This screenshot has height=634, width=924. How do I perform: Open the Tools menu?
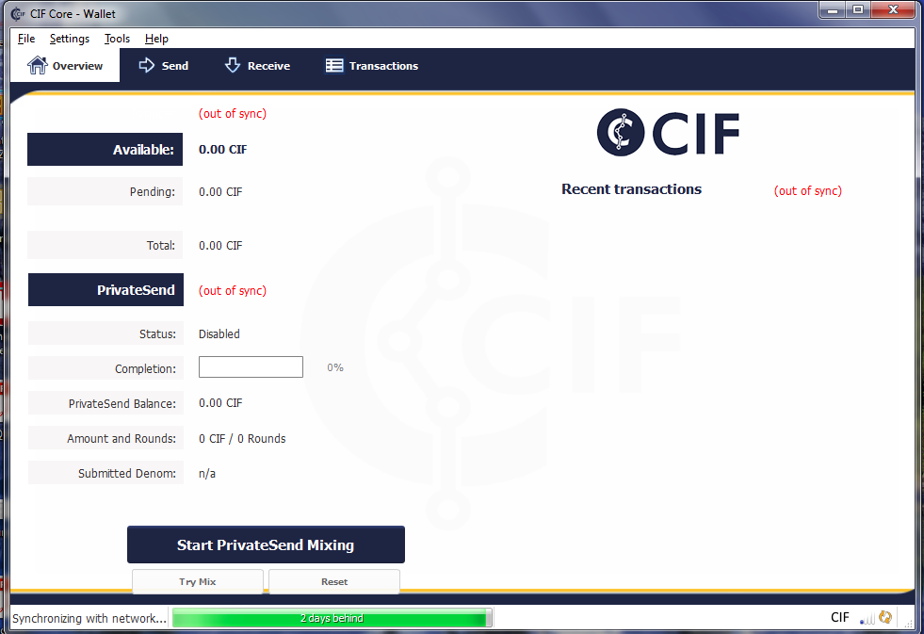coord(117,39)
